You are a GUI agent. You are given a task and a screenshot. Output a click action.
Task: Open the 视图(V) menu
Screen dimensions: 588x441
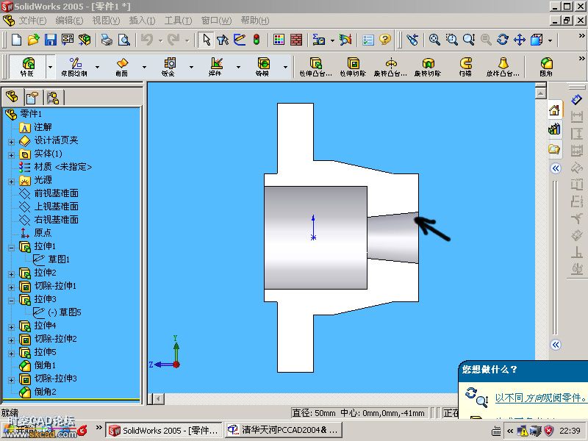coord(106,21)
